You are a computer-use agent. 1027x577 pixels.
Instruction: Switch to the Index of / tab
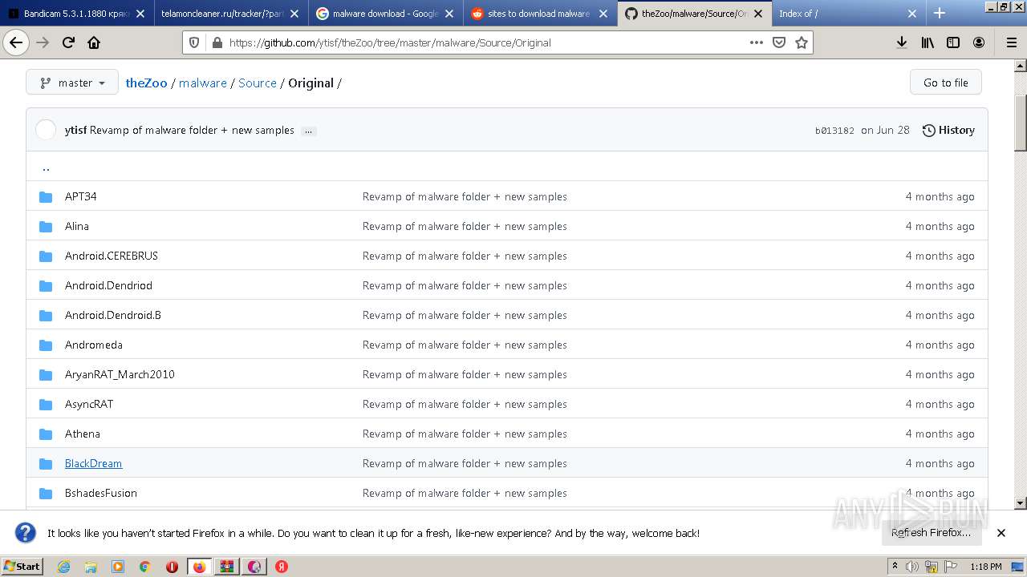(847, 13)
